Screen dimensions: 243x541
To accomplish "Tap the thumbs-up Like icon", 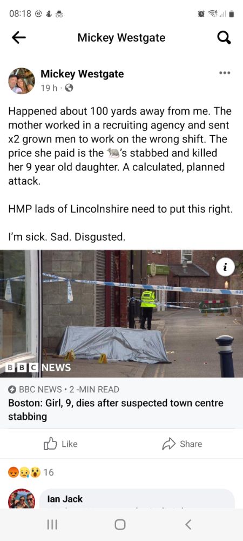I will 50,444.
